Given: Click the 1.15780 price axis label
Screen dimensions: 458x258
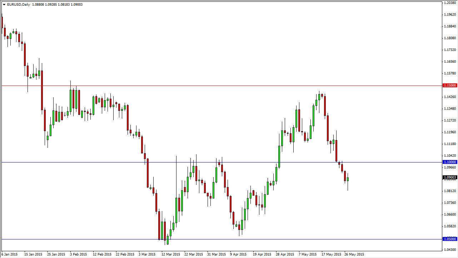Looking at the screenshot, I should coord(450,73).
